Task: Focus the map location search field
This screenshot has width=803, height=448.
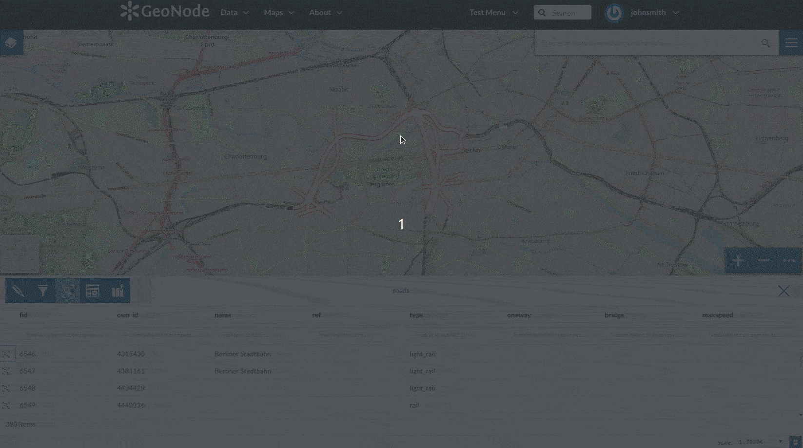Action: click(x=647, y=43)
